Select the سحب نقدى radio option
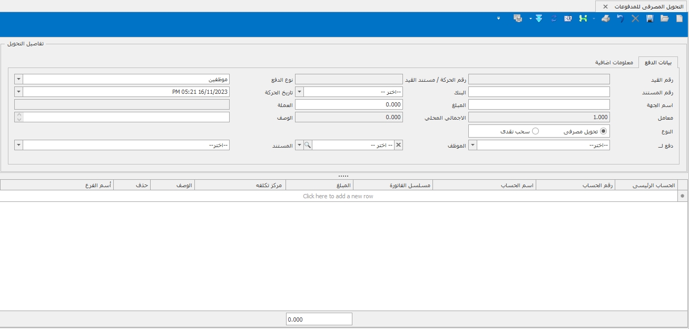This screenshot has width=689, height=329. pos(535,131)
